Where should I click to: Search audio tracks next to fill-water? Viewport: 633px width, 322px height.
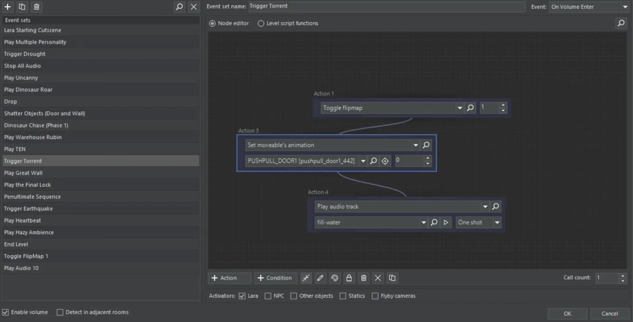pyautogui.click(x=434, y=223)
